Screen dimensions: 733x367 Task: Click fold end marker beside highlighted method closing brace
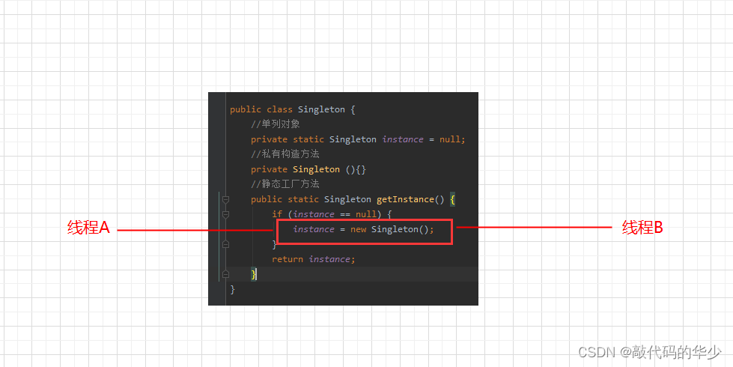(x=226, y=274)
